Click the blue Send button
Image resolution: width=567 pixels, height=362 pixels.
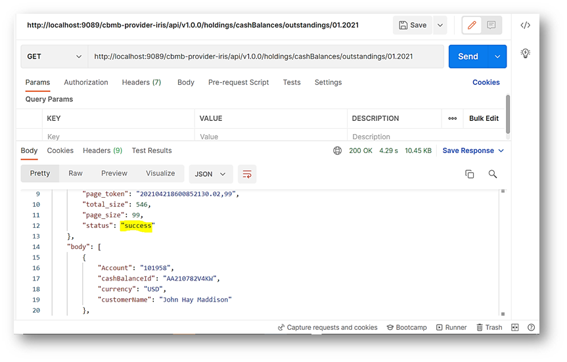tap(468, 57)
